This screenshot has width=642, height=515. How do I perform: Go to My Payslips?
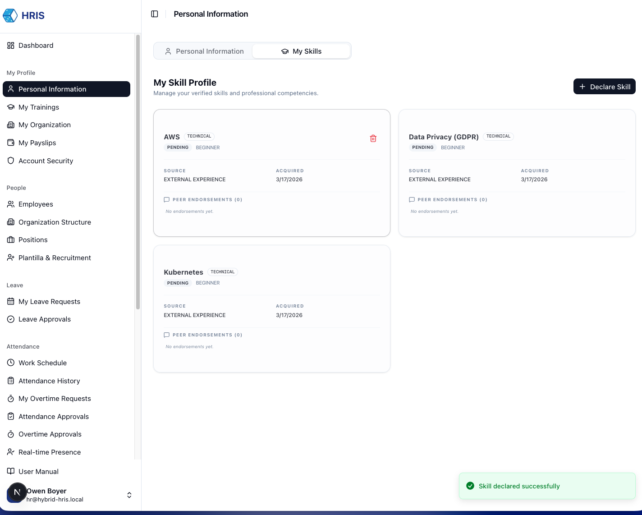pyautogui.click(x=37, y=143)
